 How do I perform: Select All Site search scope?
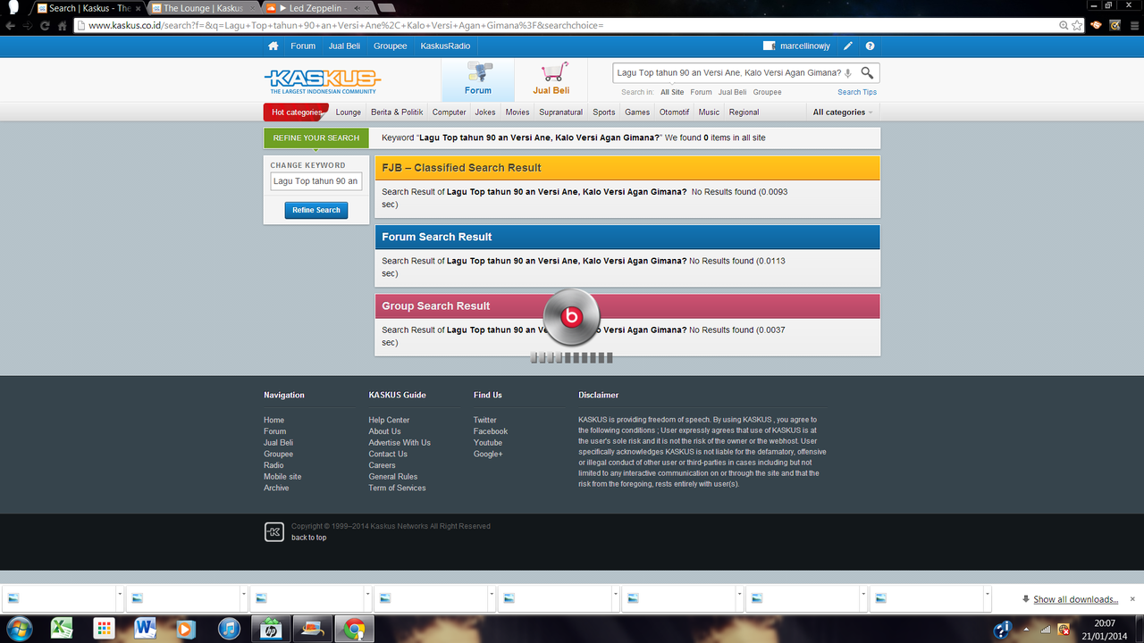(672, 92)
